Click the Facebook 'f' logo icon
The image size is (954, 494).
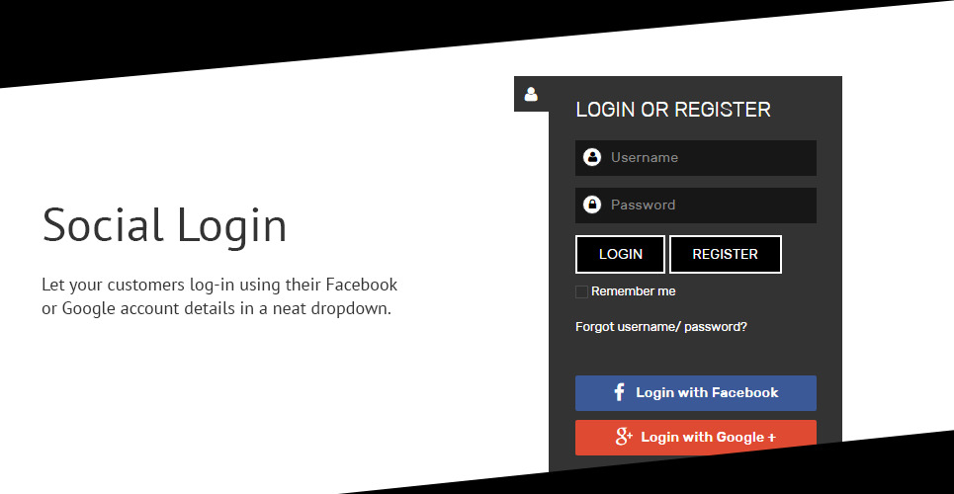pyautogui.click(x=620, y=392)
